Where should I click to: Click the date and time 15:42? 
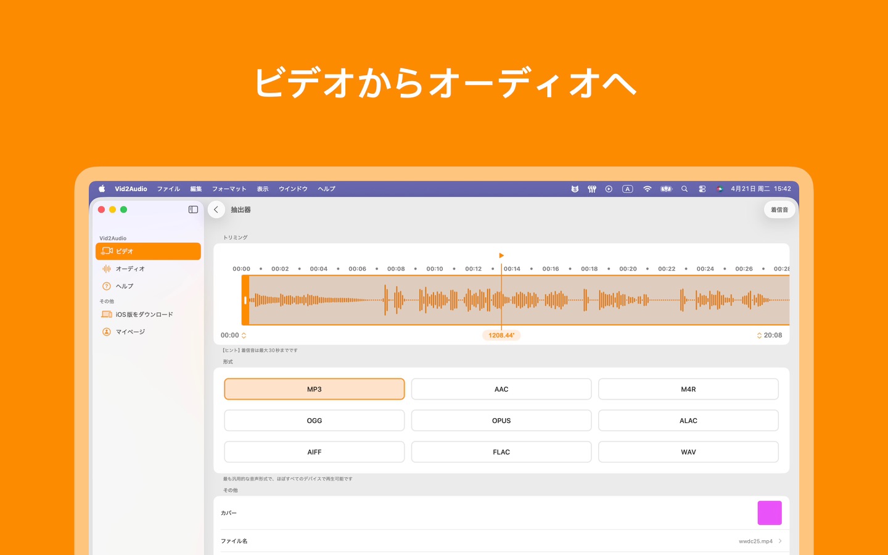[761, 189]
